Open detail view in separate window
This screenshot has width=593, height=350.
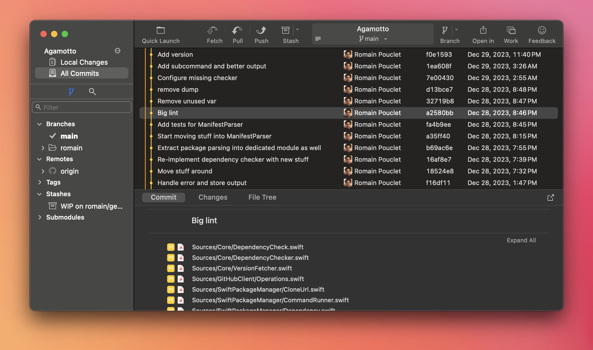550,198
